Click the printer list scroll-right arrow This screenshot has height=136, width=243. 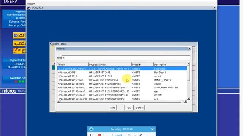(x=185, y=101)
